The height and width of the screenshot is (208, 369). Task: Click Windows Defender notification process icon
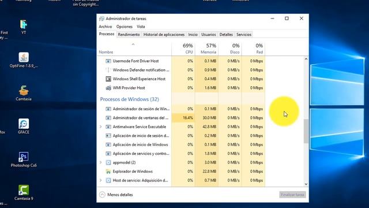tap(108, 70)
